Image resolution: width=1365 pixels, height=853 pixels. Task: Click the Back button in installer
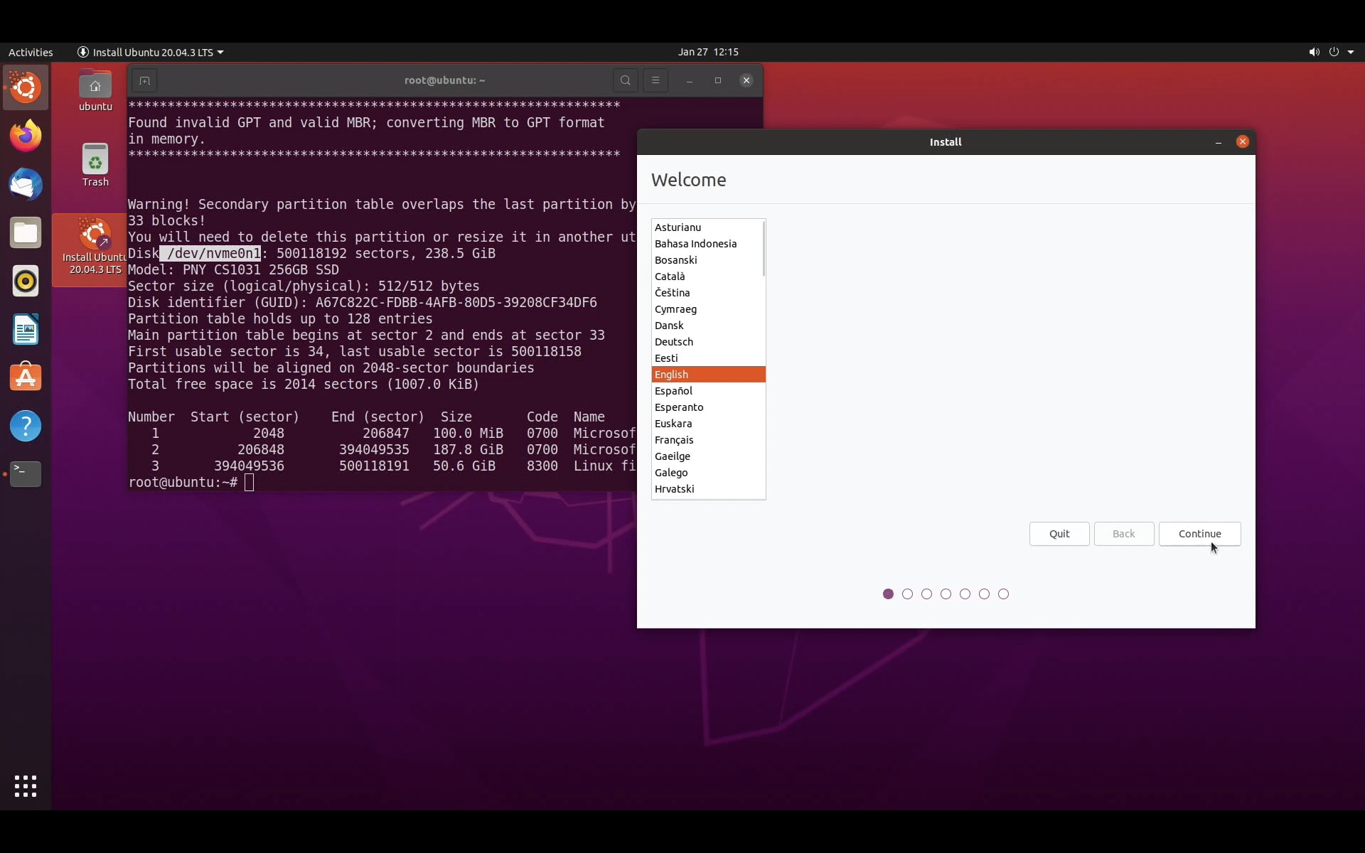click(x=1124, y=534)
